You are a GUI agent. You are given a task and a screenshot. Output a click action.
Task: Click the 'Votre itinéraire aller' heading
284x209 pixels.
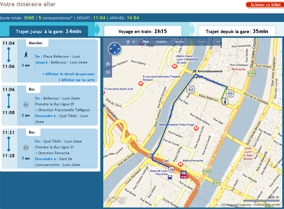click(x=28, y=4)
